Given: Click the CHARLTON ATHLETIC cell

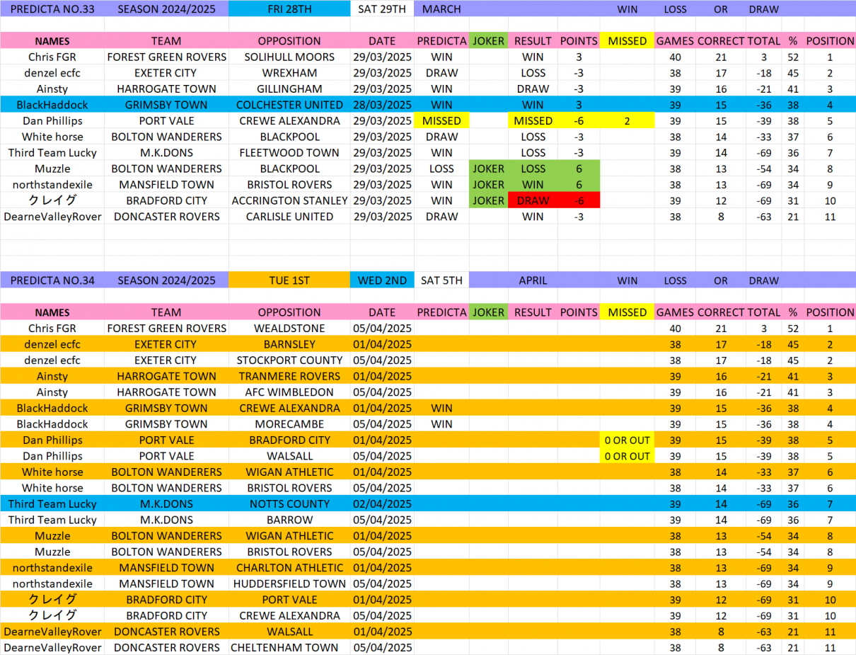Looking at the screenshot, I should coord(289,568).
